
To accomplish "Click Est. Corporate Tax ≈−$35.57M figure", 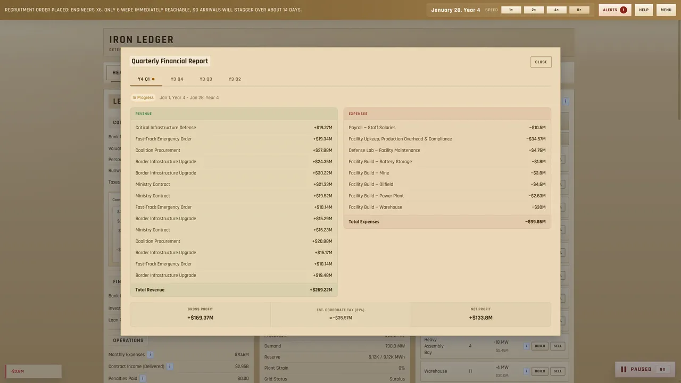I will (340, 318).
